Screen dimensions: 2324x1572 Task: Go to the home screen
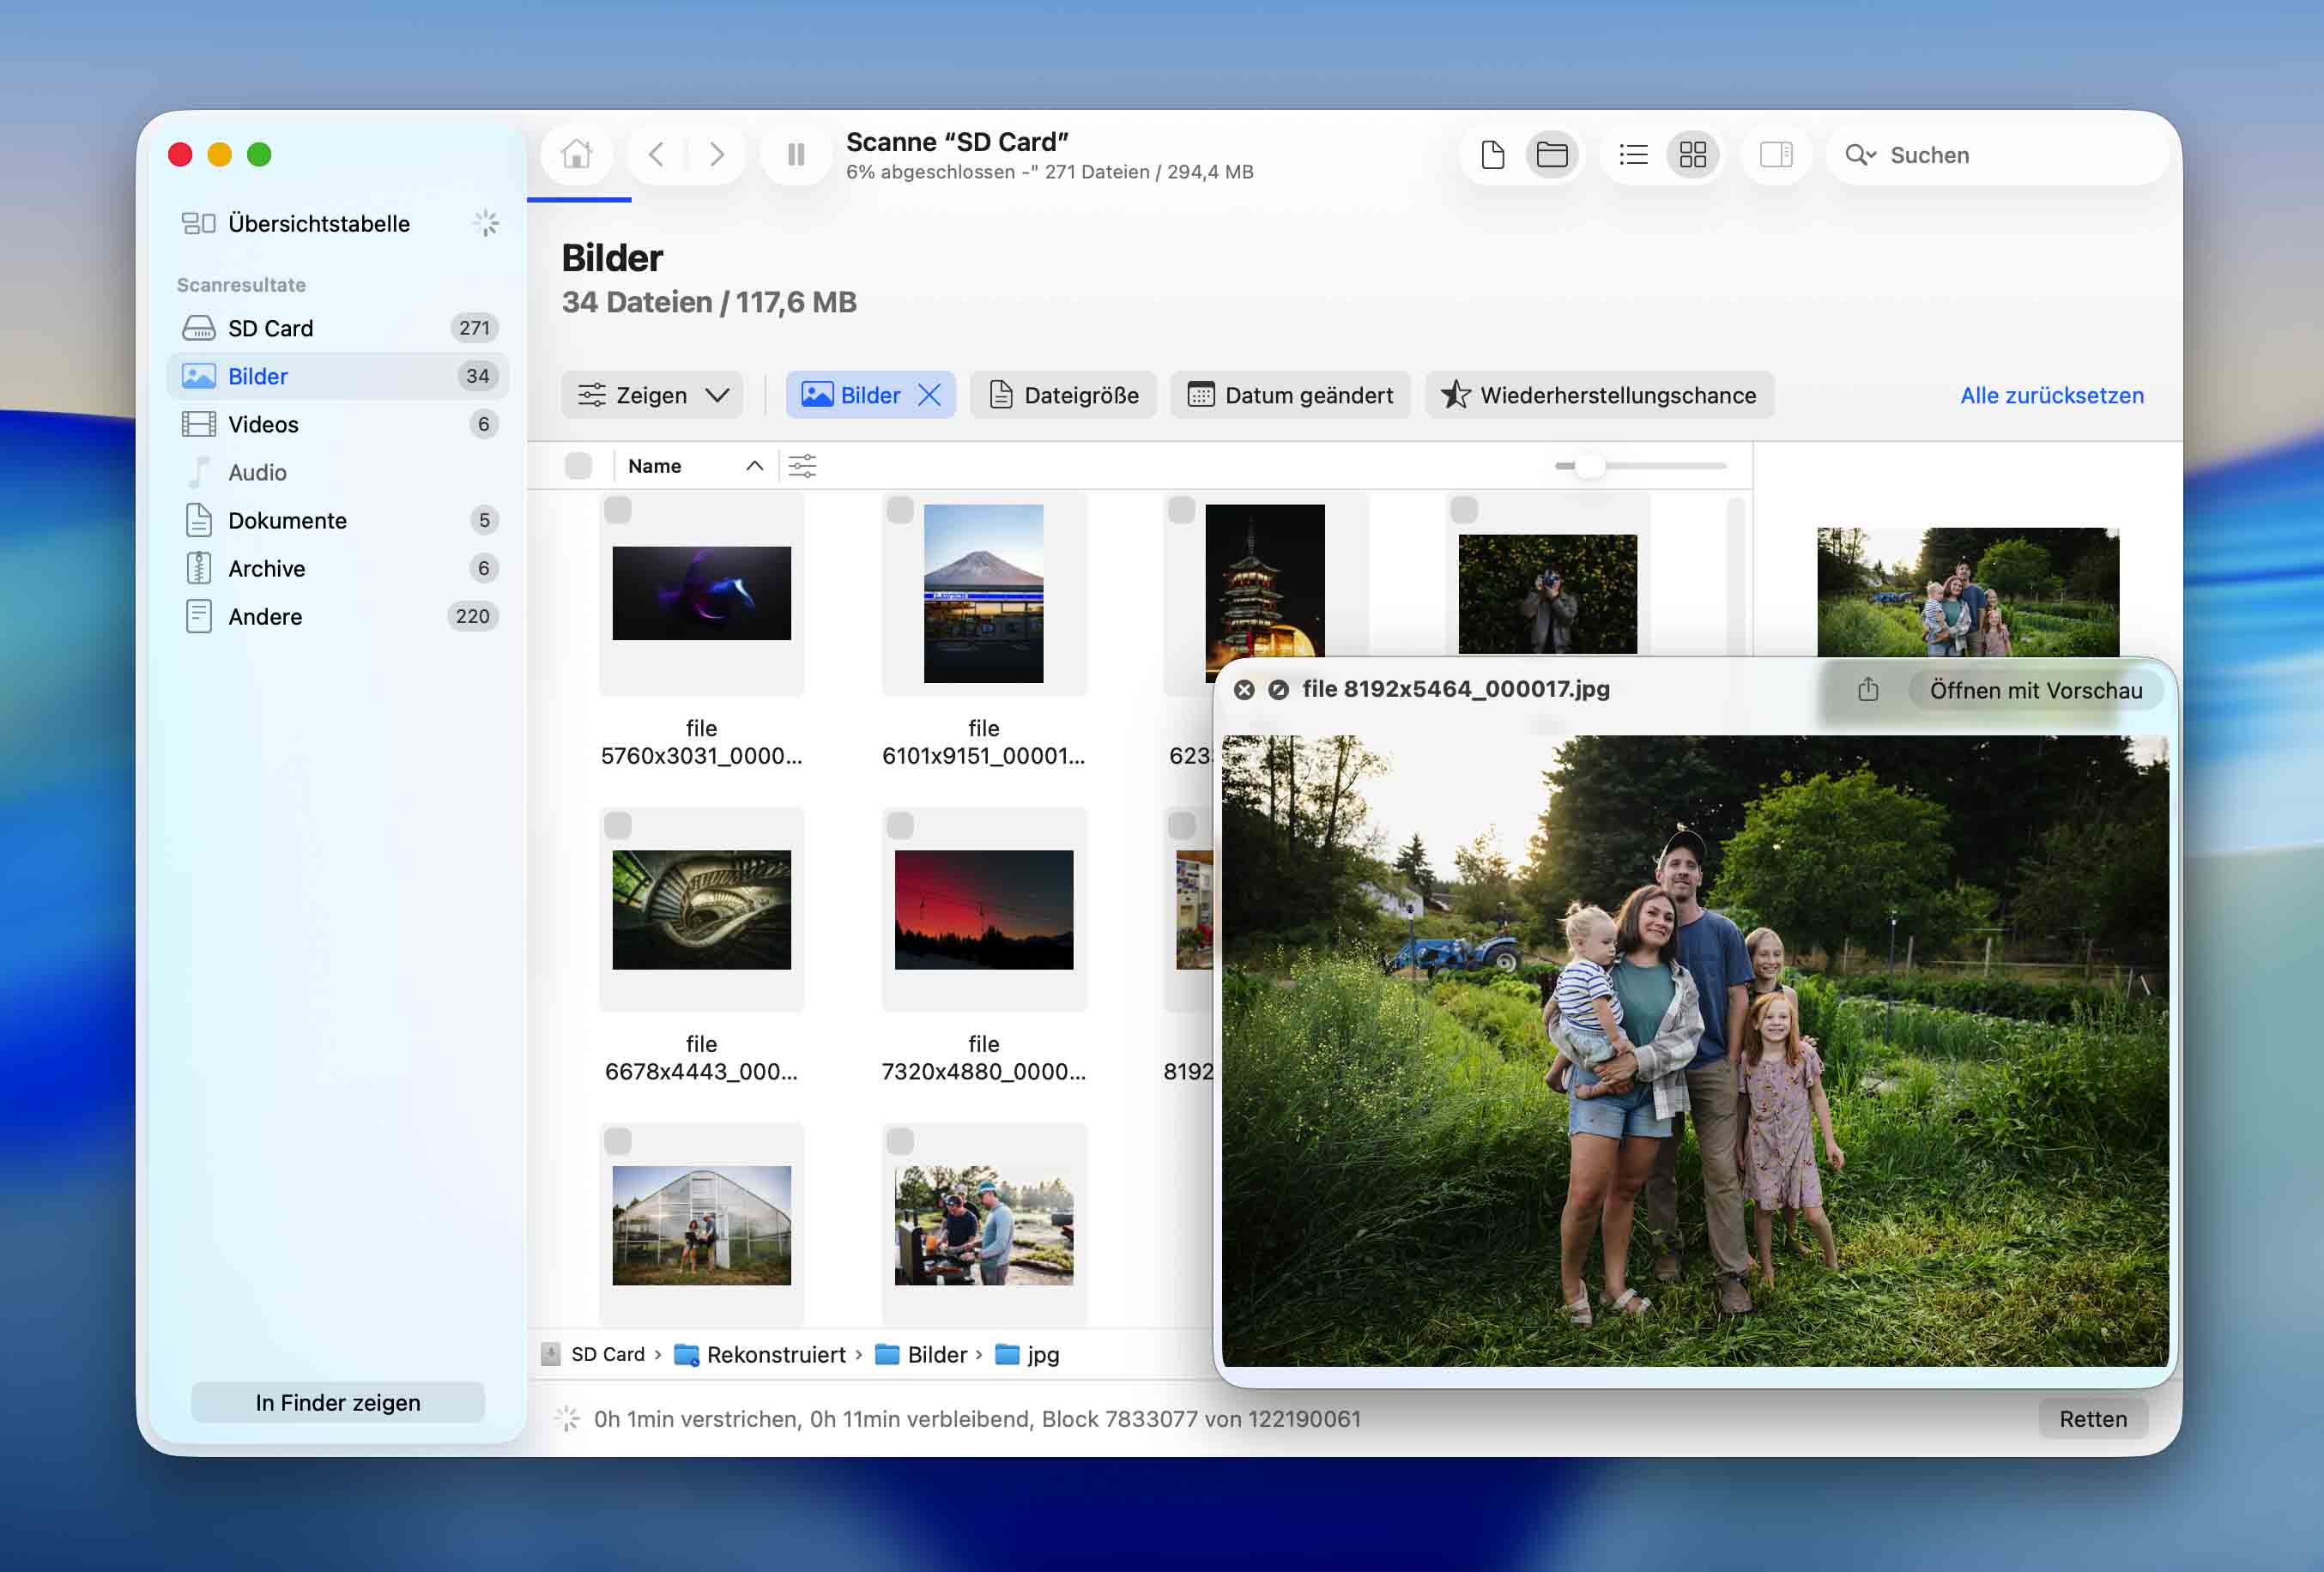pyautogui.click(x=576, y=155)
